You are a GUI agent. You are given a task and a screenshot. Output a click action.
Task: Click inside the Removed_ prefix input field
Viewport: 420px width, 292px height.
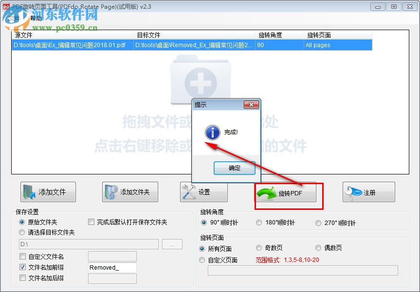coord(112,267)
